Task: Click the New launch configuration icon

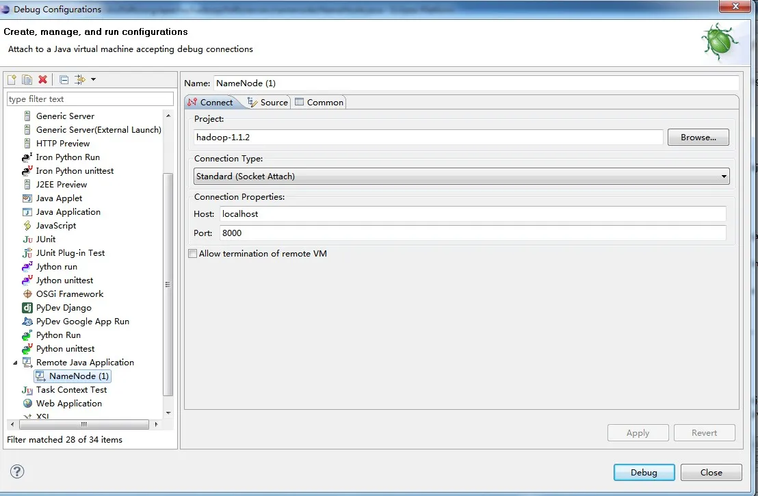Action: coord(12,79)
